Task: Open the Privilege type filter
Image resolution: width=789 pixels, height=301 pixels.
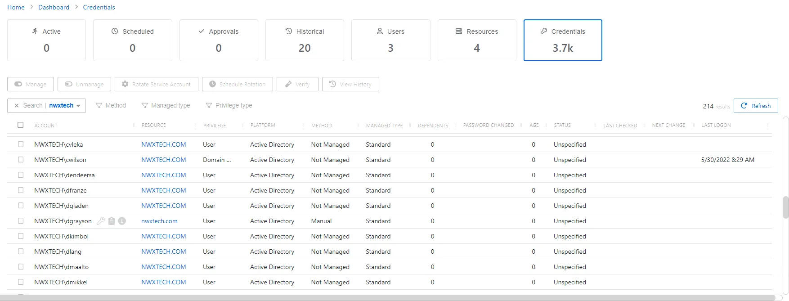Action: point(229,105)
